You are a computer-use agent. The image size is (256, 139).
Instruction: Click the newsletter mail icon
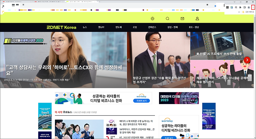click(182, 18)
